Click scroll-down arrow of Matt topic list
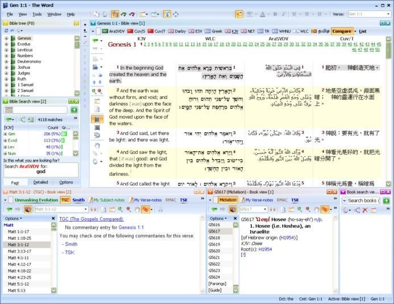The width and height of the screenshot is (394, 304). coord(54,290)
